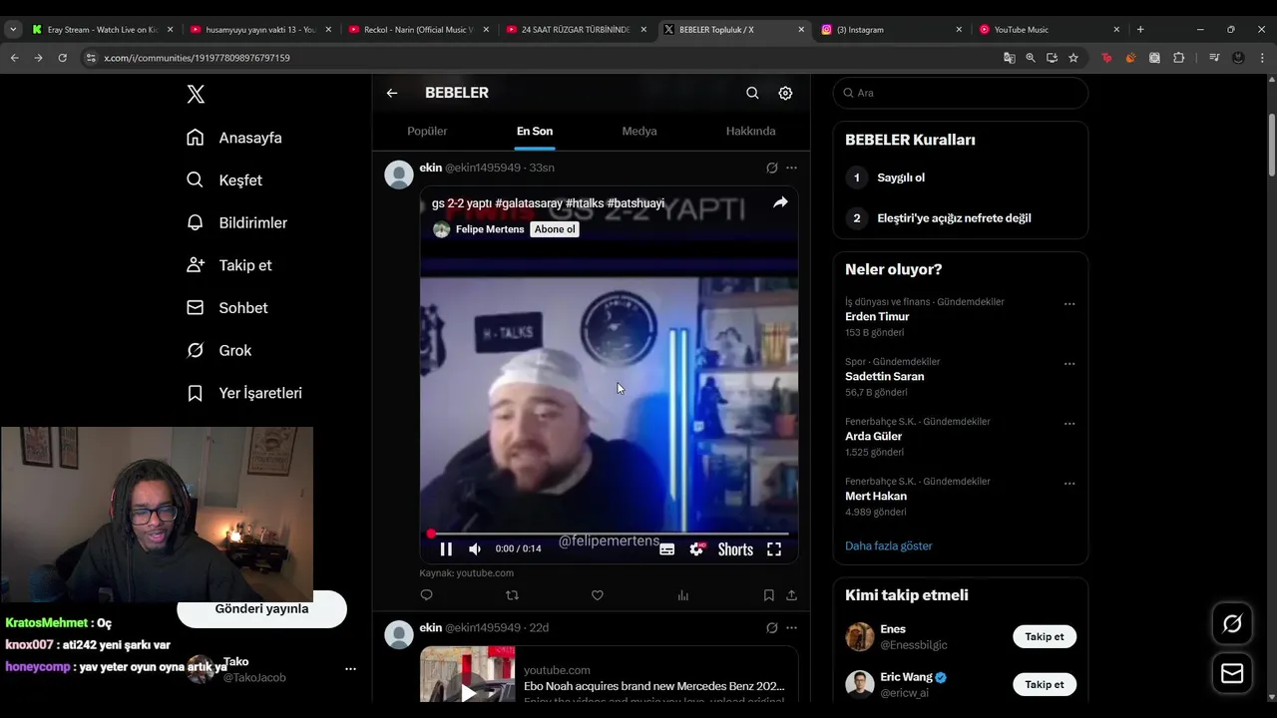Open BEBELER community settings gear
The height and width of the screenshot is (718, 1277).
point(785,93)
